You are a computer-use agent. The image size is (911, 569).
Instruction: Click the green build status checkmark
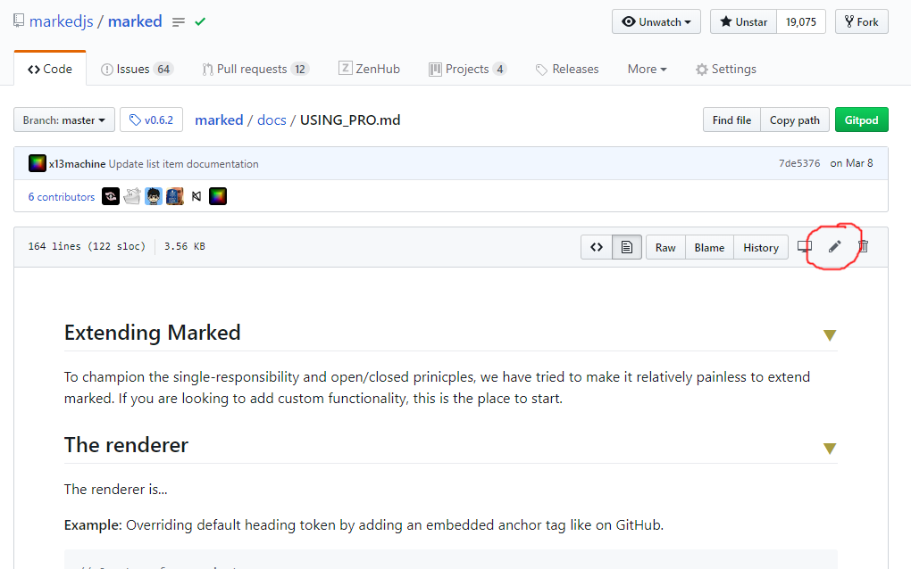(200, 22)
